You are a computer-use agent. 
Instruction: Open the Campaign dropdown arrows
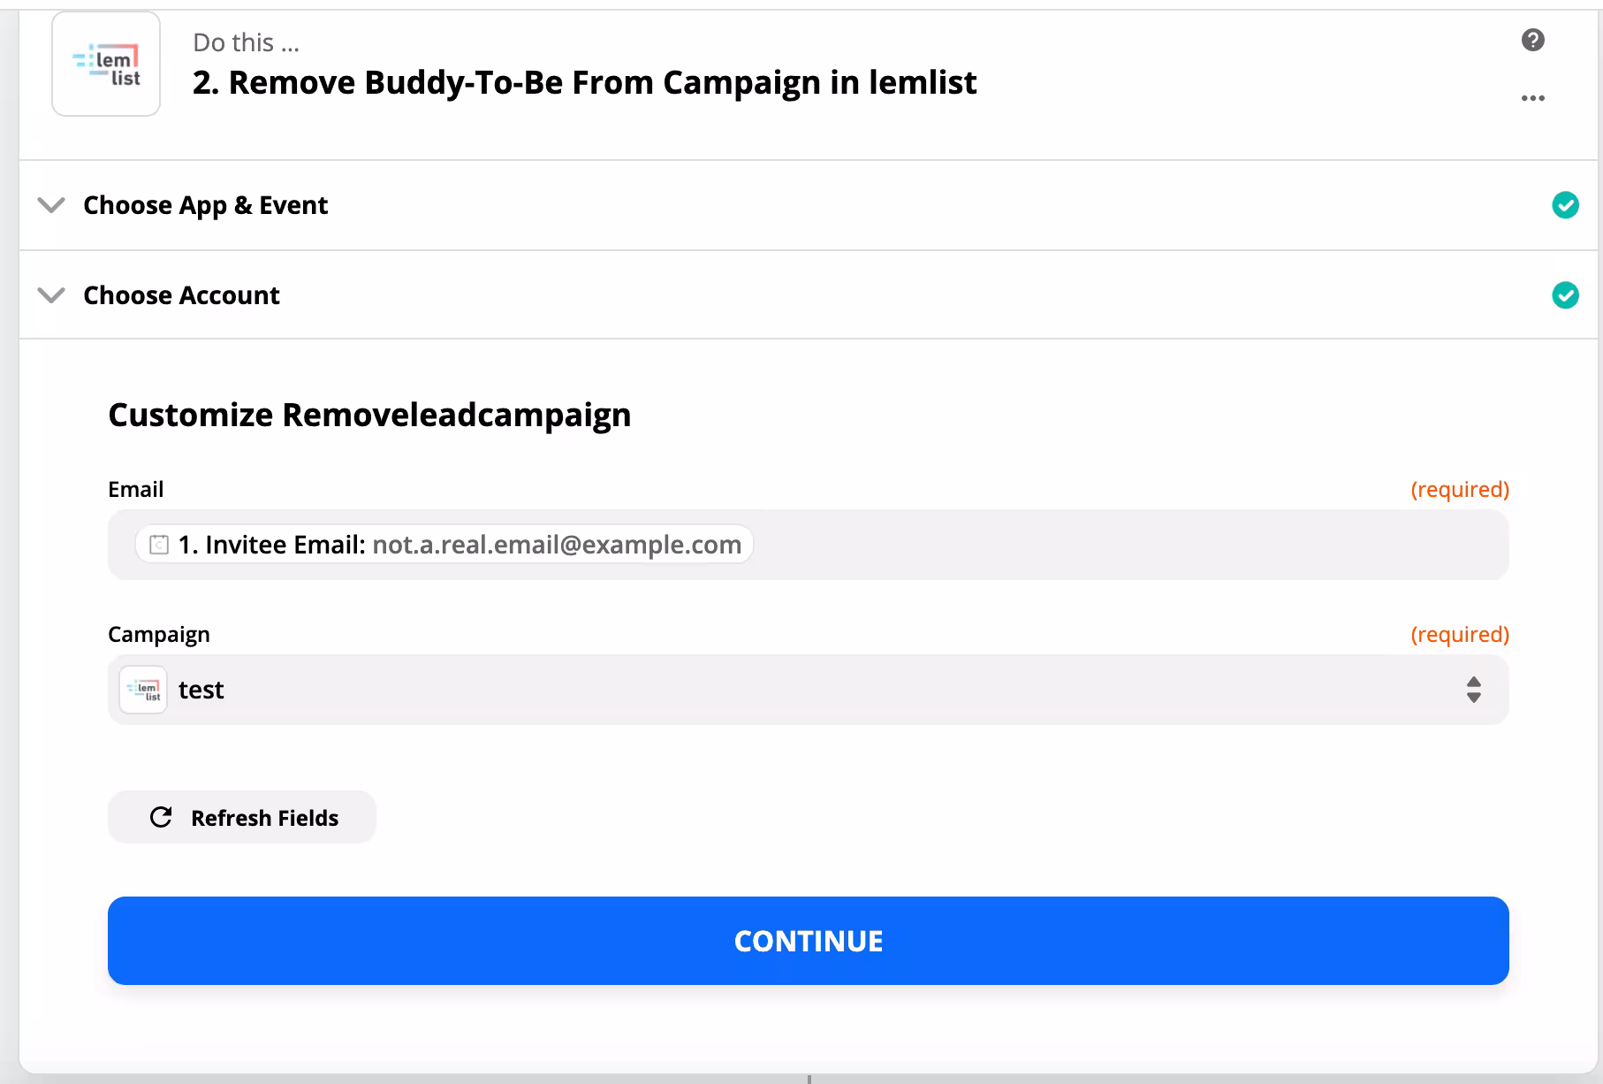coord(1473,690)
